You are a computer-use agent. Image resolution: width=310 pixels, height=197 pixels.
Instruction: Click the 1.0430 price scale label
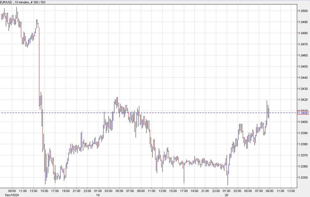point(302,89)
